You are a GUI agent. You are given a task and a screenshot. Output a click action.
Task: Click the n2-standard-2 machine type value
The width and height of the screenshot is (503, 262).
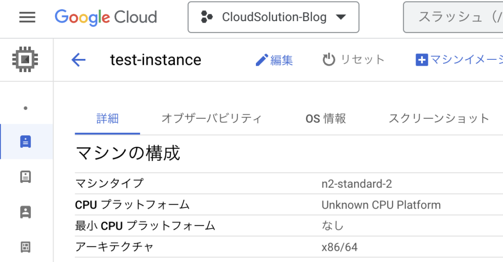[357, 184]
